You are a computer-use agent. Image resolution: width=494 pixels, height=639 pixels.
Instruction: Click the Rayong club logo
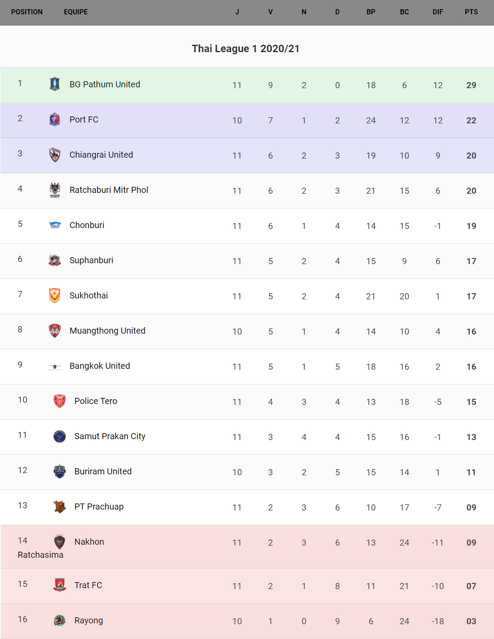[x=60, y=620]
